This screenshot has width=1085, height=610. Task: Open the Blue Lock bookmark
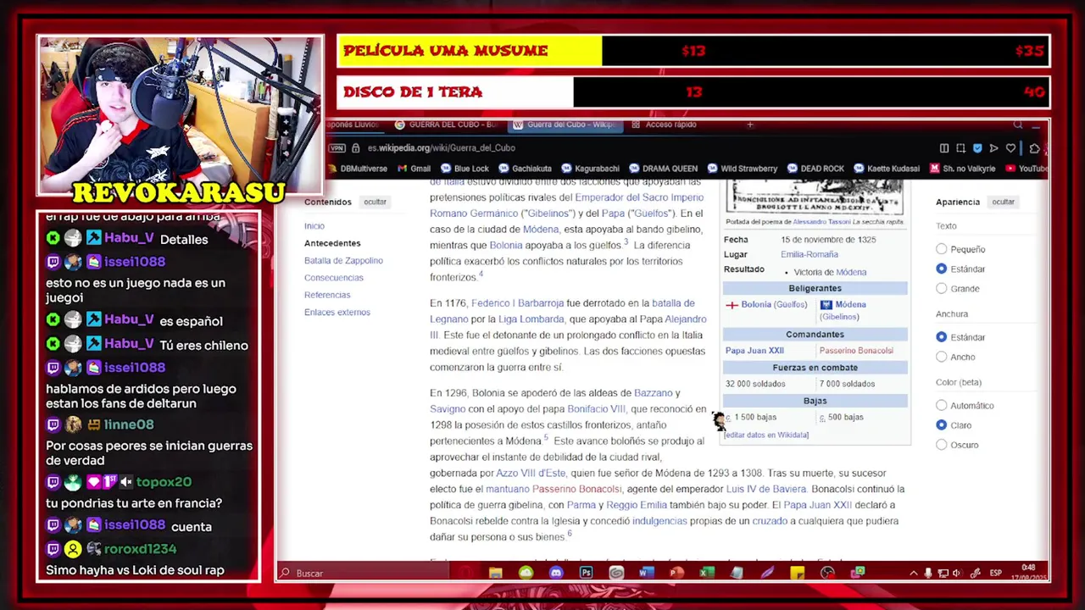click(465, 169)
